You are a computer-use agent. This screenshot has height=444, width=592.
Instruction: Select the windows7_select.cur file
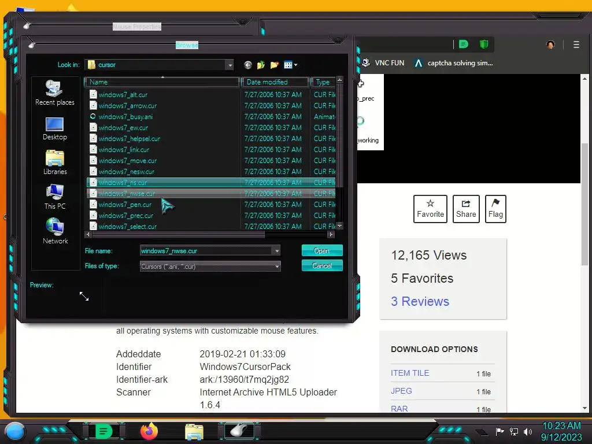[212, 226]
